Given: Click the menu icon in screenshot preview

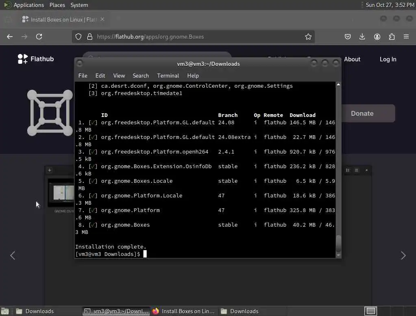Looking at the screenshot, I should click(357, 170).
